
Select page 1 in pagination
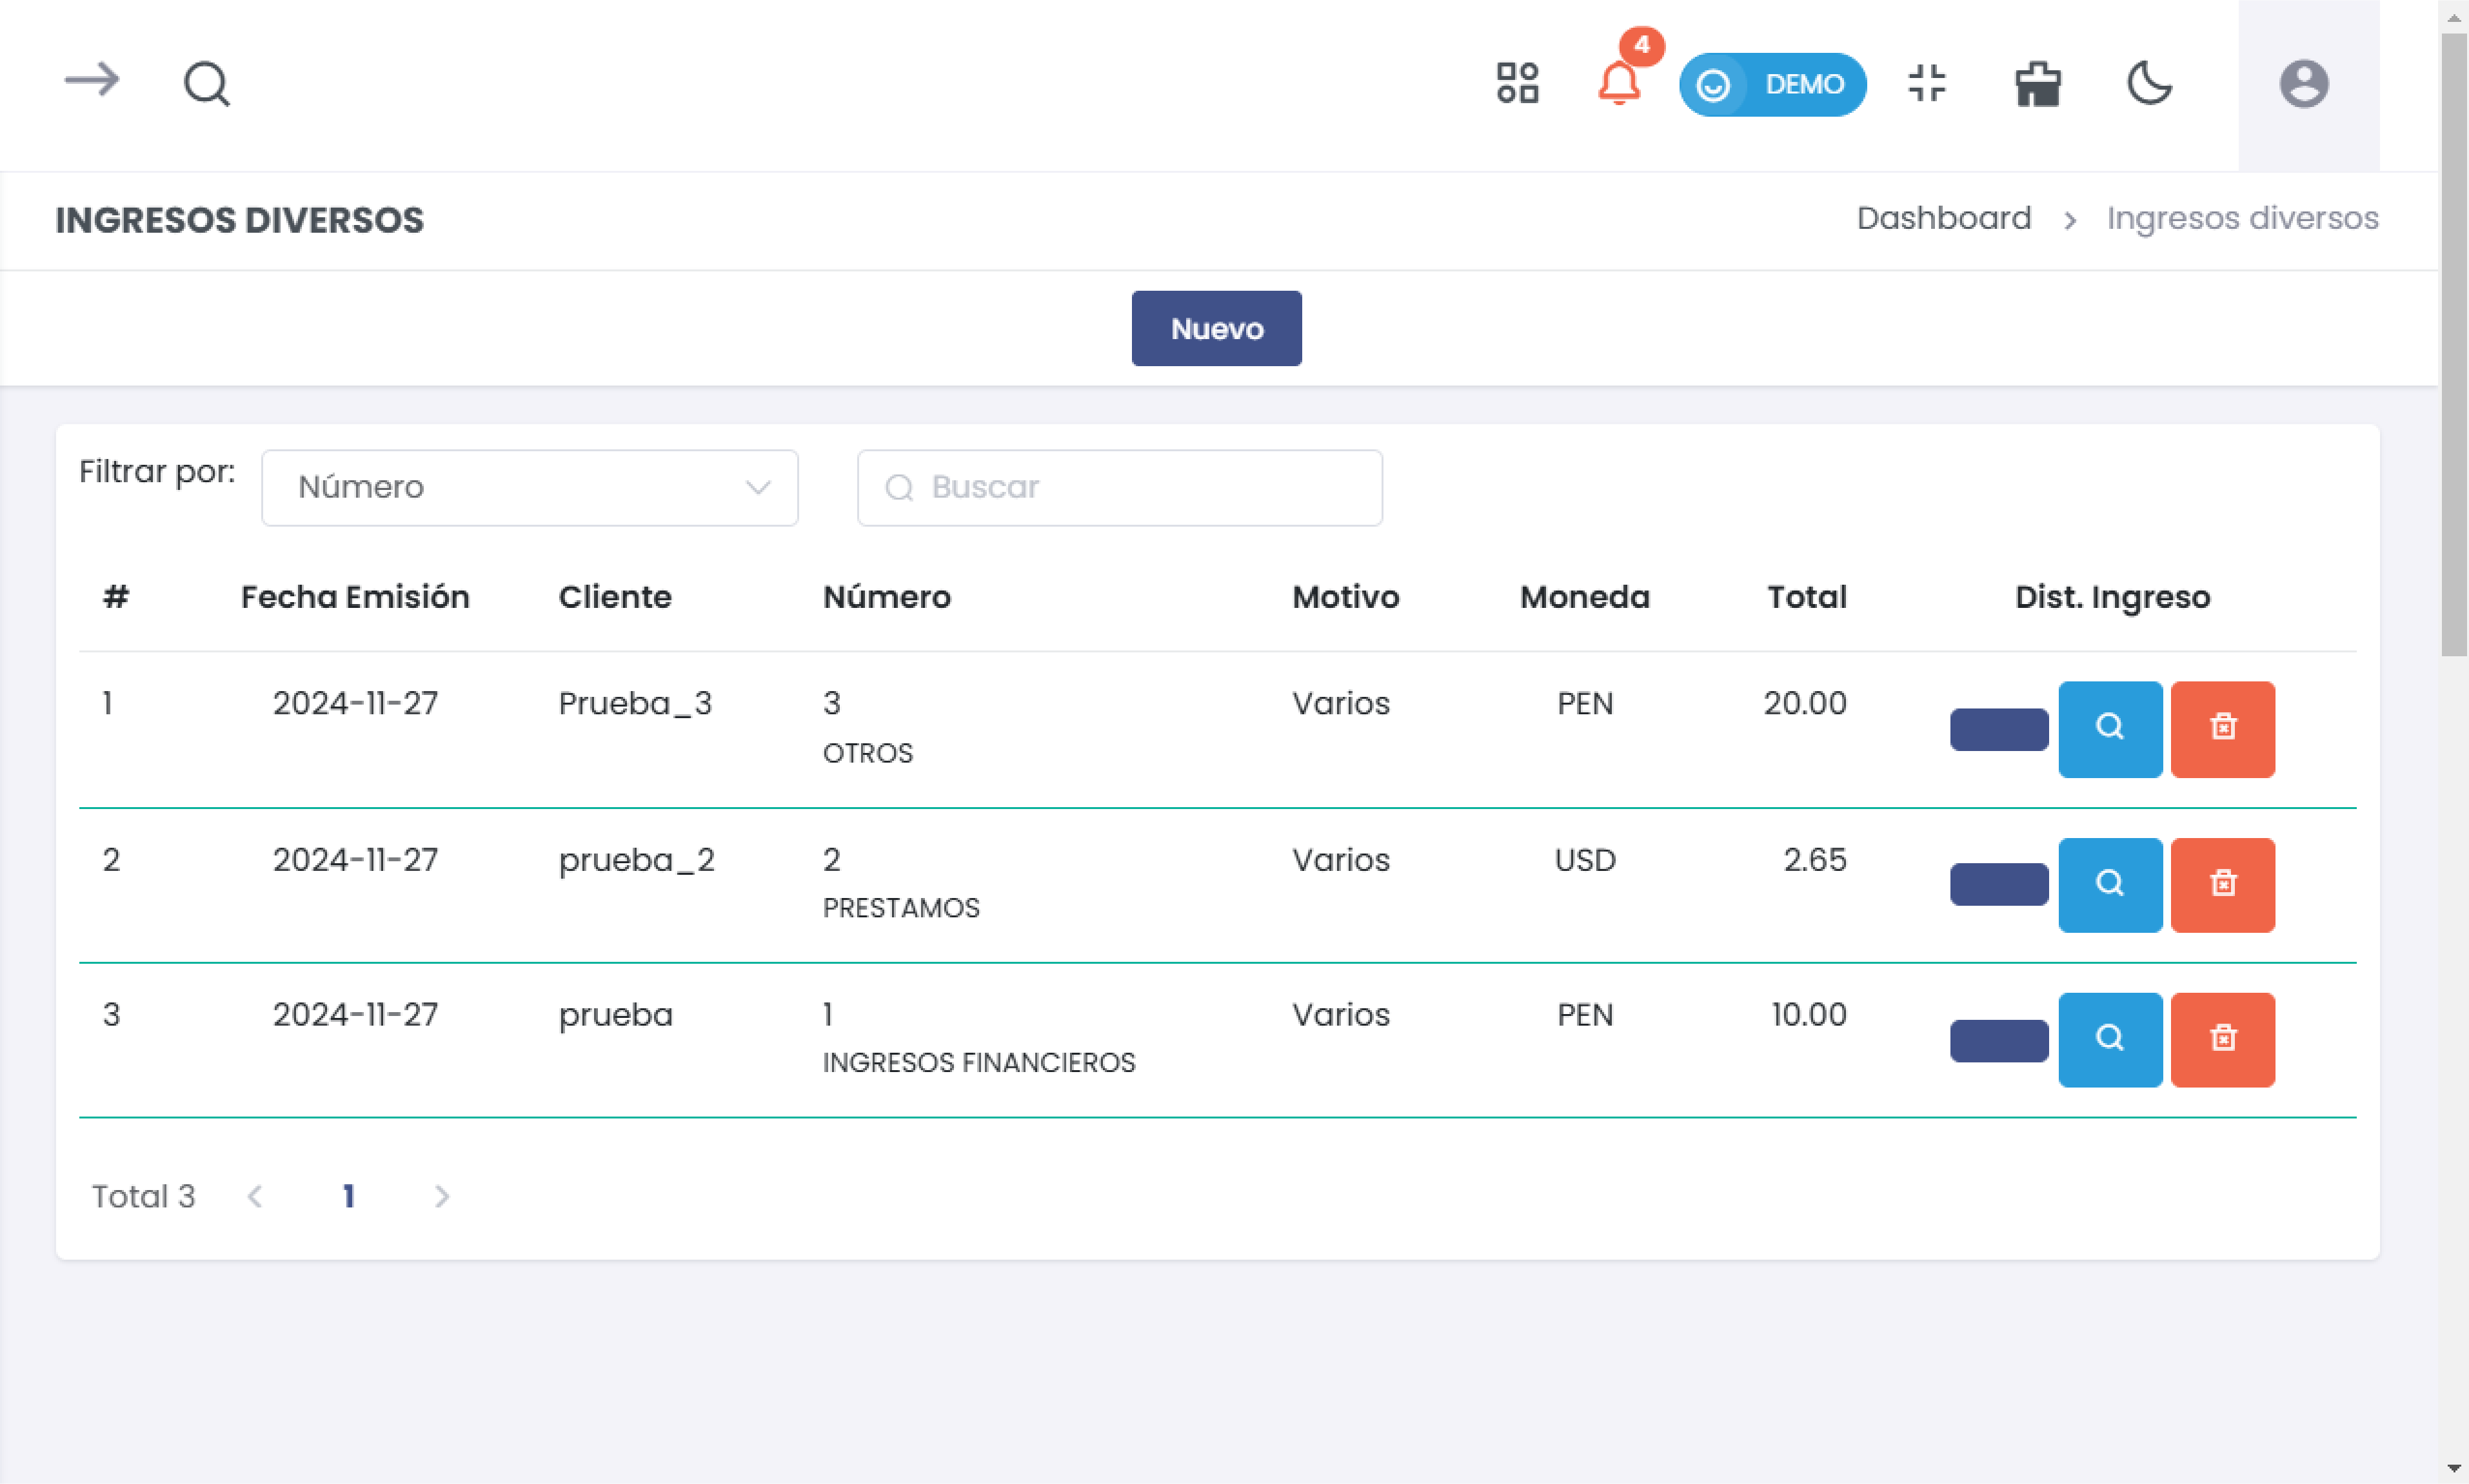coord(348,1196)
